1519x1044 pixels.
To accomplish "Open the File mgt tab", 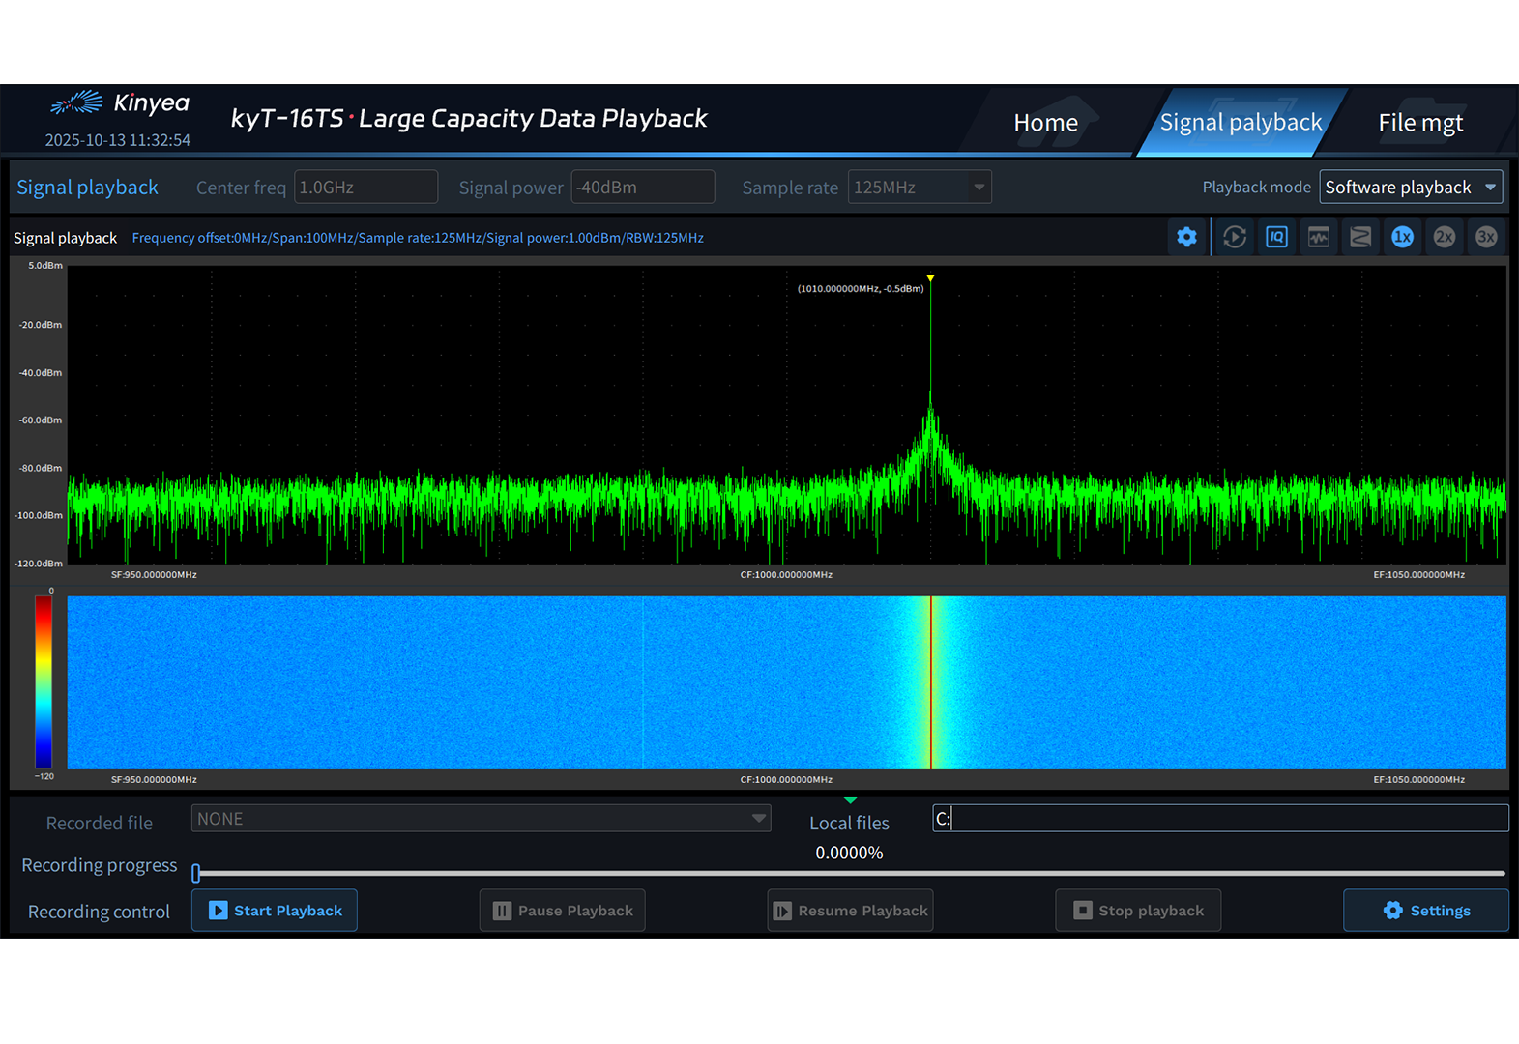I will (1419, 123).
